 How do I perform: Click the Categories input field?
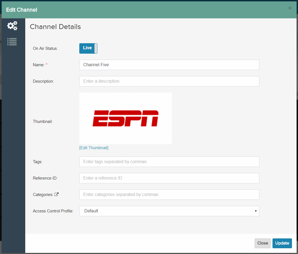pos(169,194)
